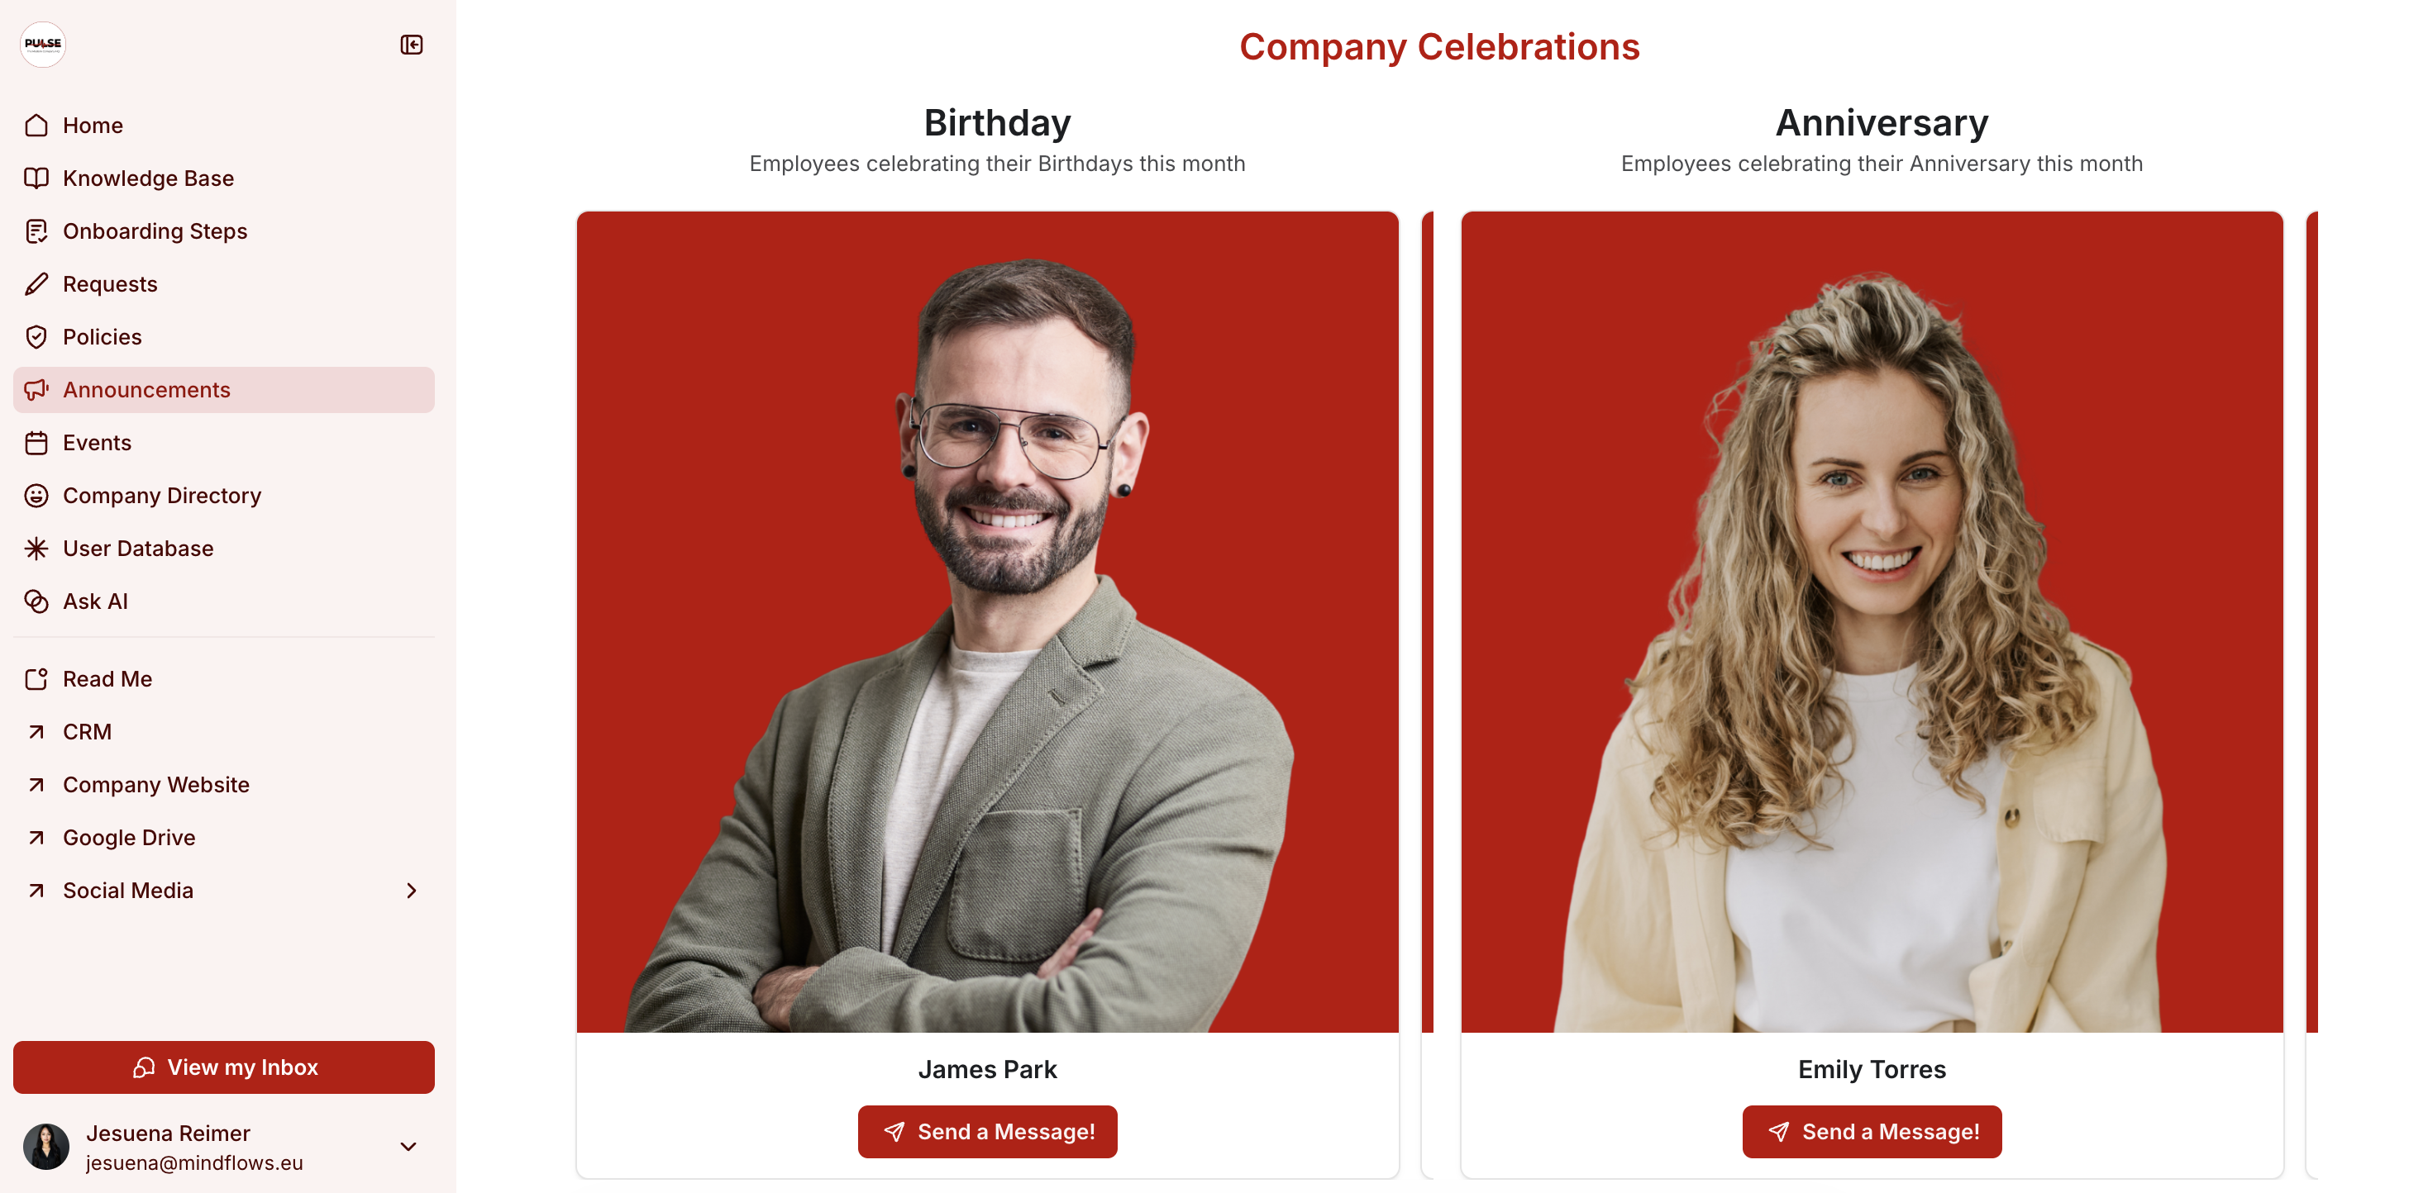Click the Policies shield icon
2409x1193 pixels.
pyautogui.click(x=36, y=336)
